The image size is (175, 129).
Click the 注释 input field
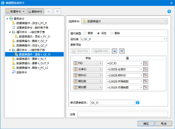click(x=123, y=114)
